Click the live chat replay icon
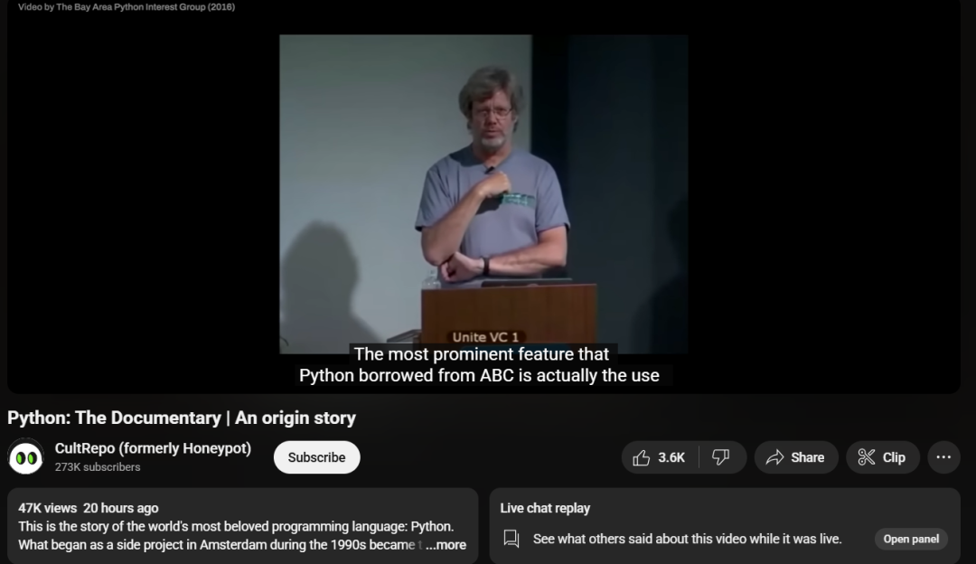 tap(511, 539)
